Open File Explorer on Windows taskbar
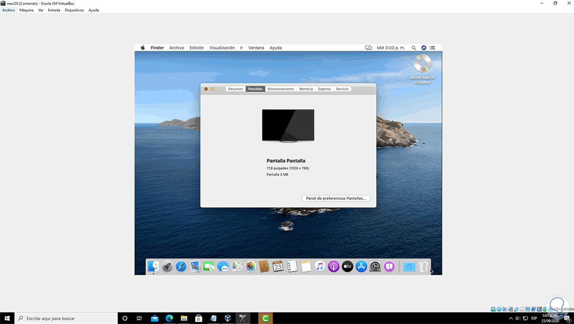 (184, 318)
